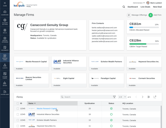Email hester.jackson@canaccord.com contact
This screenshot has height=128, width=166.
click(105, 30)
